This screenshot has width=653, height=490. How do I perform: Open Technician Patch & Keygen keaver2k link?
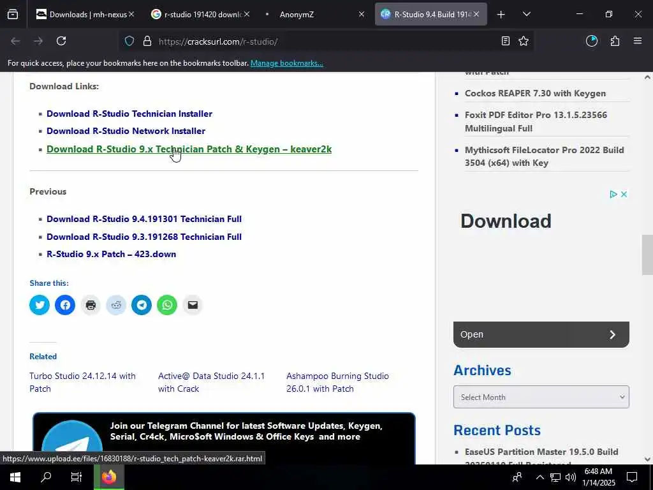[189, 149]
